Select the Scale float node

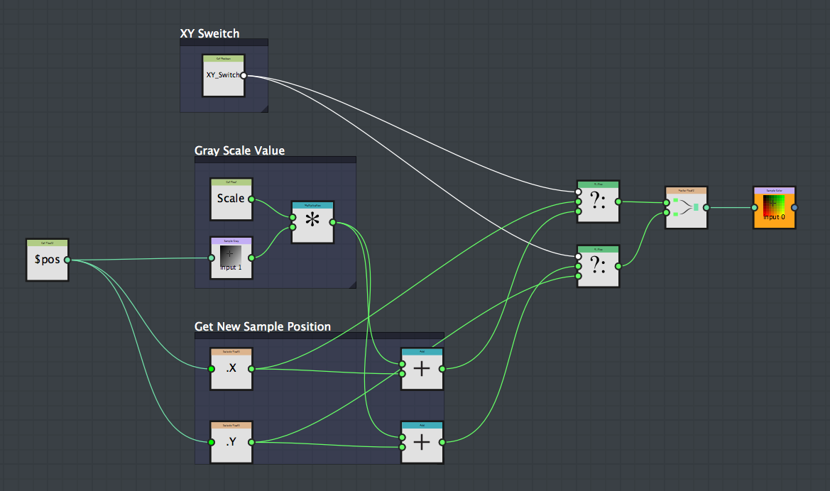click(x=231, y=199)
